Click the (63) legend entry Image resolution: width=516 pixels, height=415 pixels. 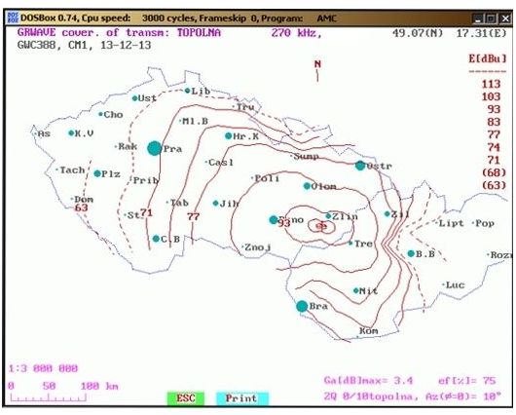pyautogui.click(x=494, y=185)
